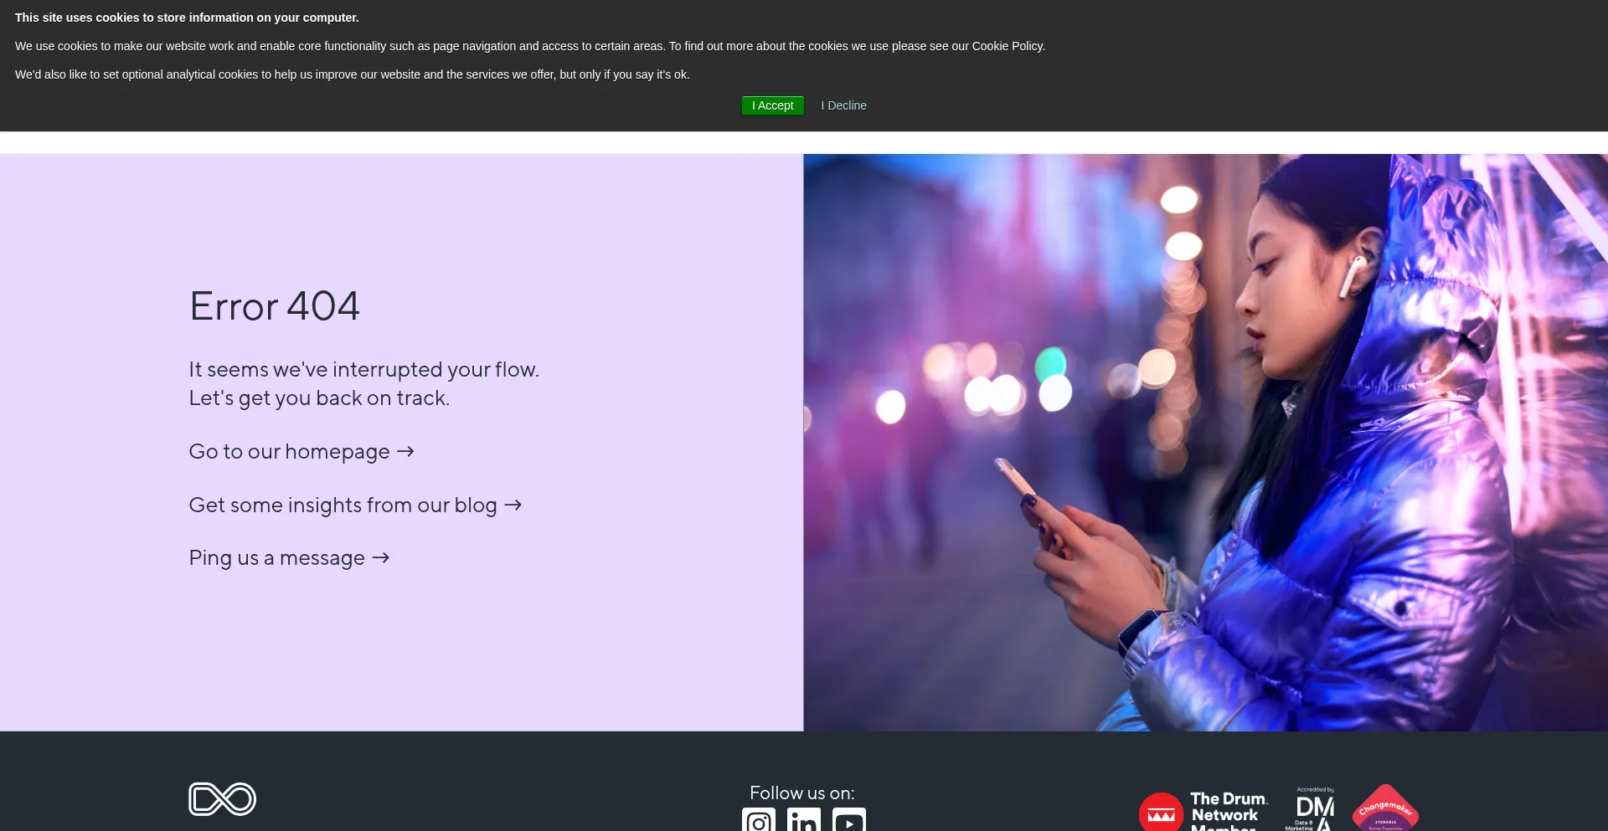Click the Changemaker badge
This screenshot has width=1608, height=831.
coord(1386,808)
